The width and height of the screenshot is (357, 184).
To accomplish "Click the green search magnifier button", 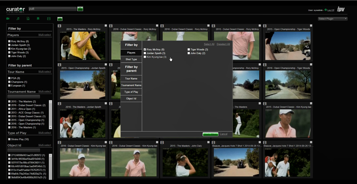I will [x=80, y=9].
